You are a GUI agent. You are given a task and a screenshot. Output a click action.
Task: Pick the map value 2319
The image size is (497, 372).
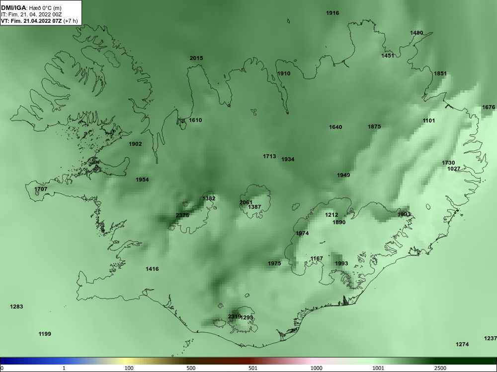click(234, 316)
